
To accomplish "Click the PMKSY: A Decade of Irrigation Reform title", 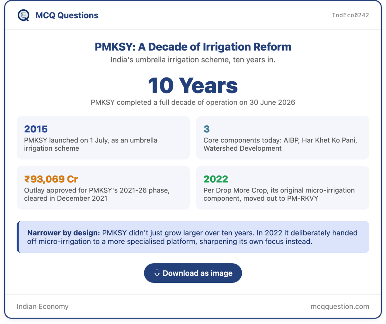I will coord(193,47).
